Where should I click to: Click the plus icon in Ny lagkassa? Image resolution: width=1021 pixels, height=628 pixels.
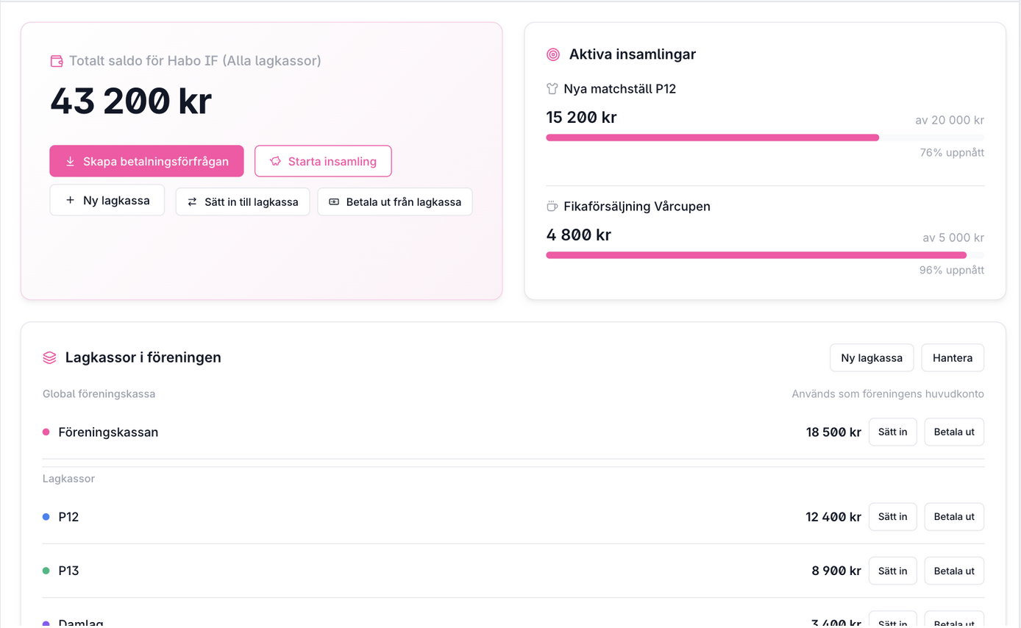[x=70, y=199]
